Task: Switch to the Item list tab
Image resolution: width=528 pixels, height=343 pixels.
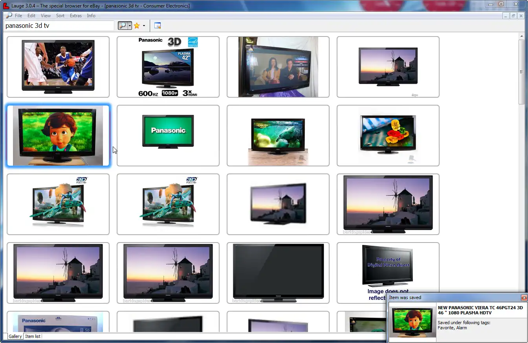Action: pos(33,336)
